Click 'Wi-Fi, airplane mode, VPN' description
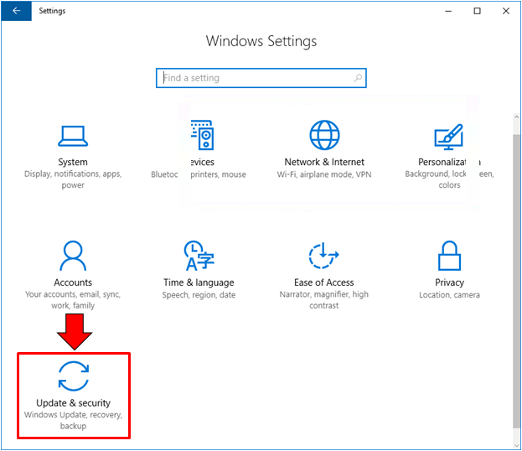 pos(324,174)
